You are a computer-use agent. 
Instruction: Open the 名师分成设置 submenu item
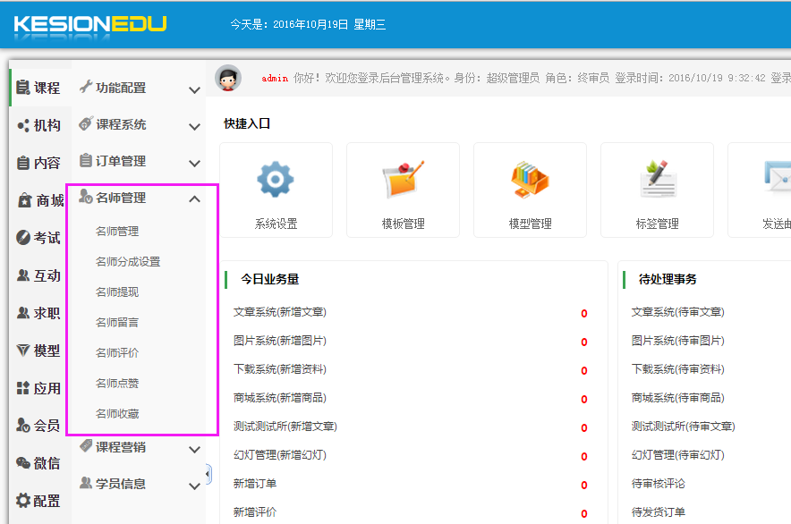[128, 262]
